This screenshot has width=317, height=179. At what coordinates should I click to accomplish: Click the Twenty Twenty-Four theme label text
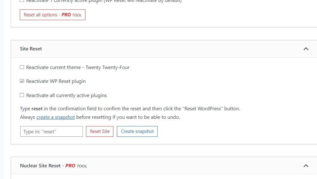click(x=107, y=67)
